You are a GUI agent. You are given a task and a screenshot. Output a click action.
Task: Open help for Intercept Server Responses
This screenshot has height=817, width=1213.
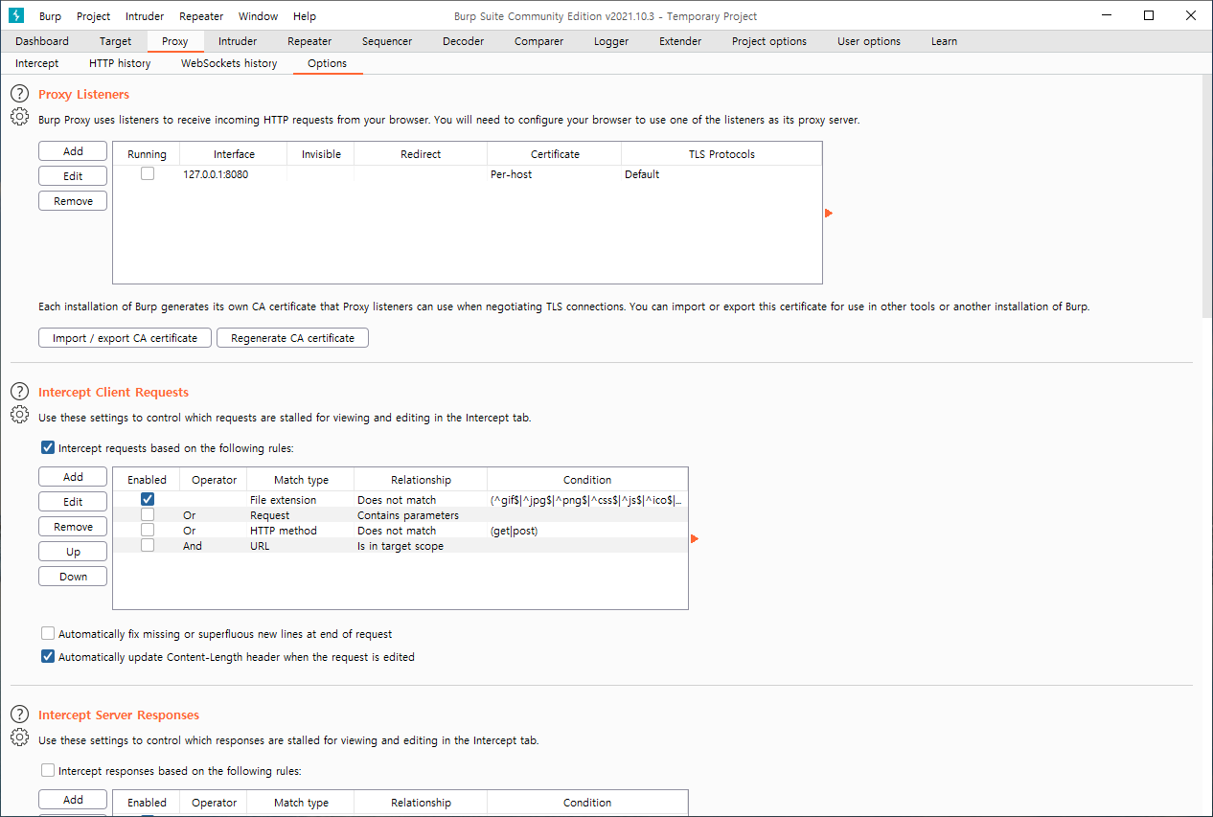point(19,715)
